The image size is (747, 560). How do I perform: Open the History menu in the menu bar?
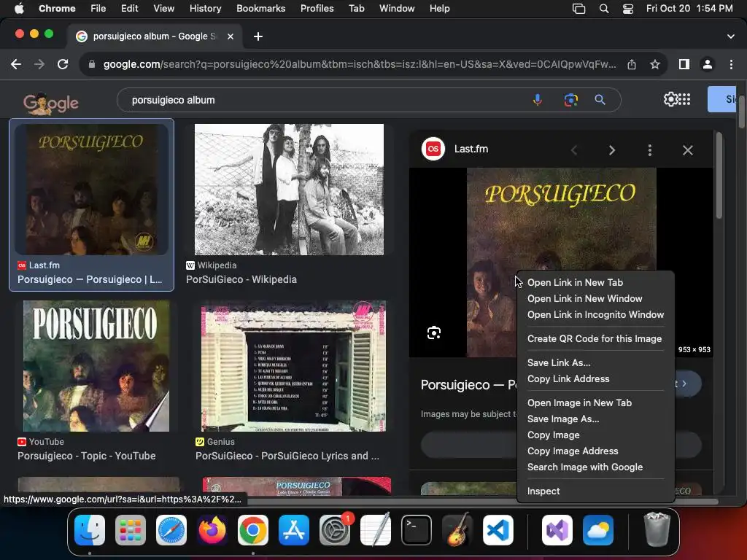tap(205, 9)
